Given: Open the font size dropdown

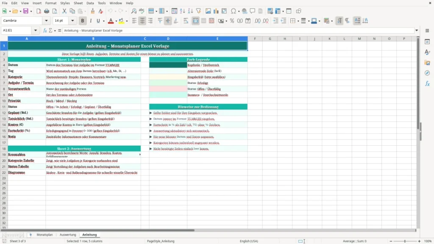Looking at the screenshot, I should pyautogui.click(x=72, y=20).
